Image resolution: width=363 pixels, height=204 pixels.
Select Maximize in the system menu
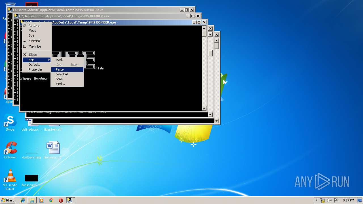(37, 46)
